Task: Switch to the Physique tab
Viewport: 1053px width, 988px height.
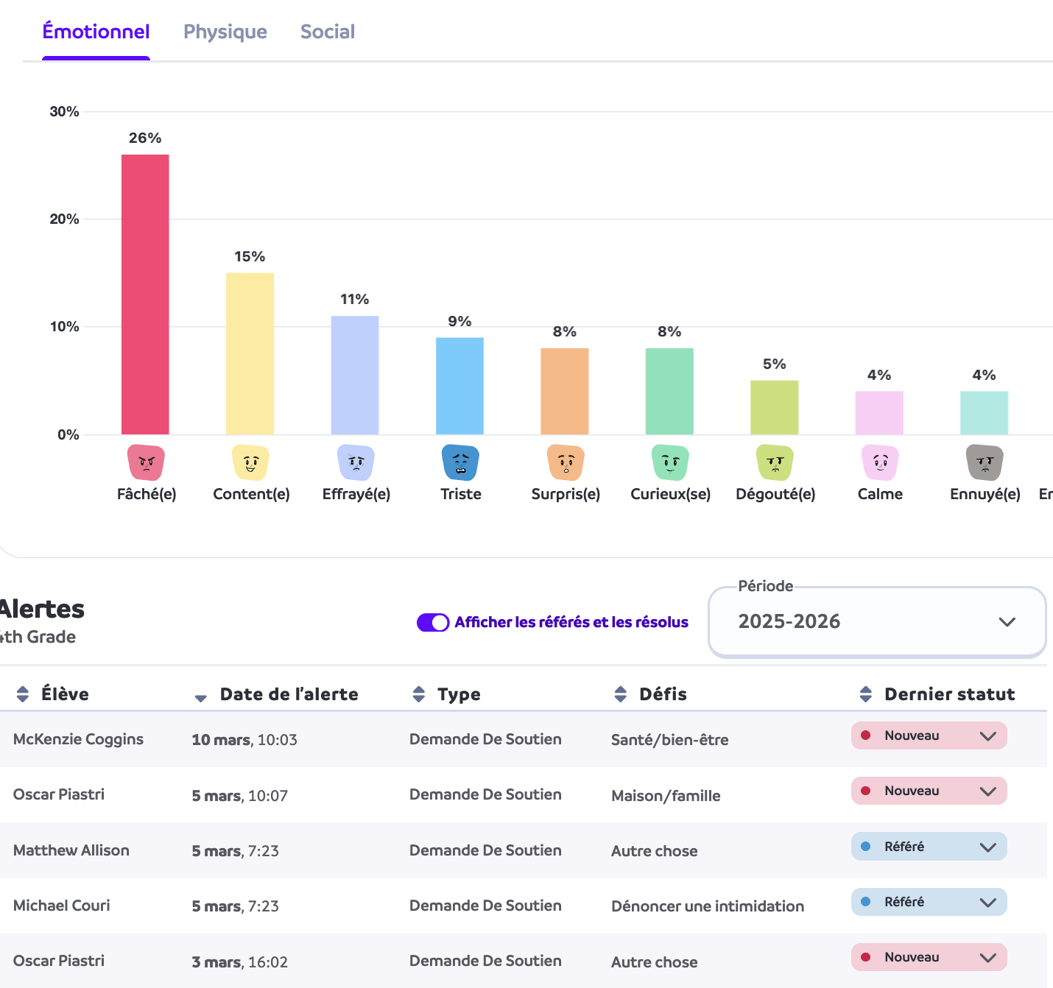Action: pos(225,32)
